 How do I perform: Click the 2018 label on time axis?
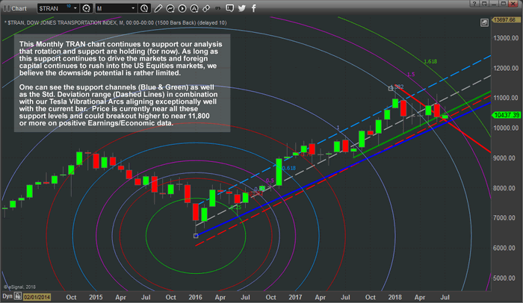395,297
